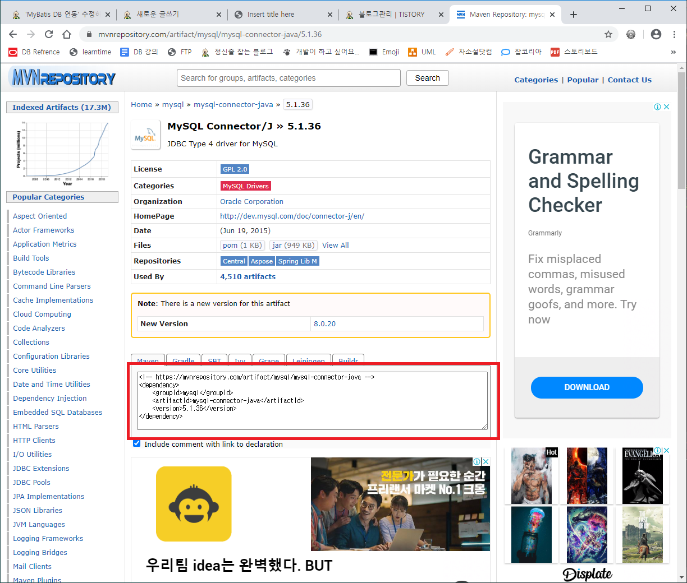Viewport: 687px width, 583px height.
Task: Open the Contact Us link
Action: 629,80
